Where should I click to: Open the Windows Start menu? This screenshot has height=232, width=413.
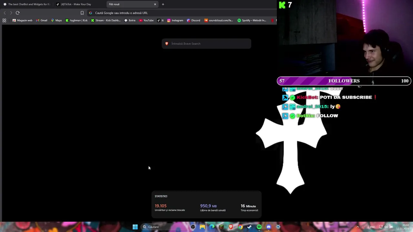[135, 227]
